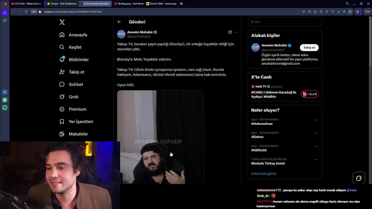Open Sohbet chat section
372x209 pixels.
point(71,84)
